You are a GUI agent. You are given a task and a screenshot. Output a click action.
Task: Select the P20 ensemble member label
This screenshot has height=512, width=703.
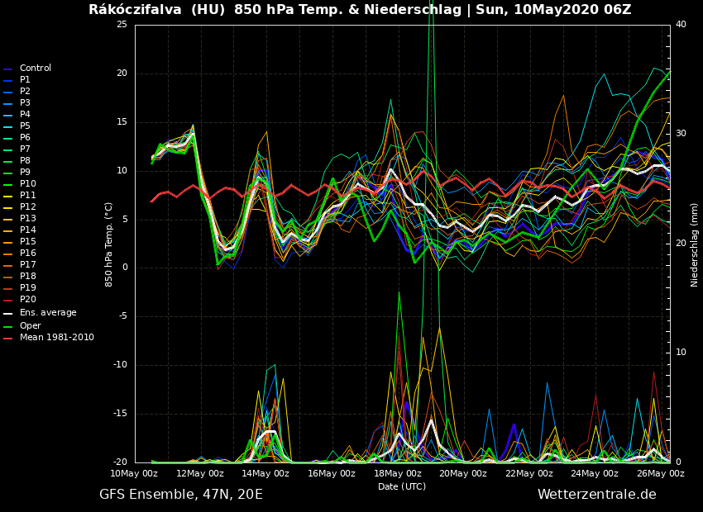(x=28, y=300)
